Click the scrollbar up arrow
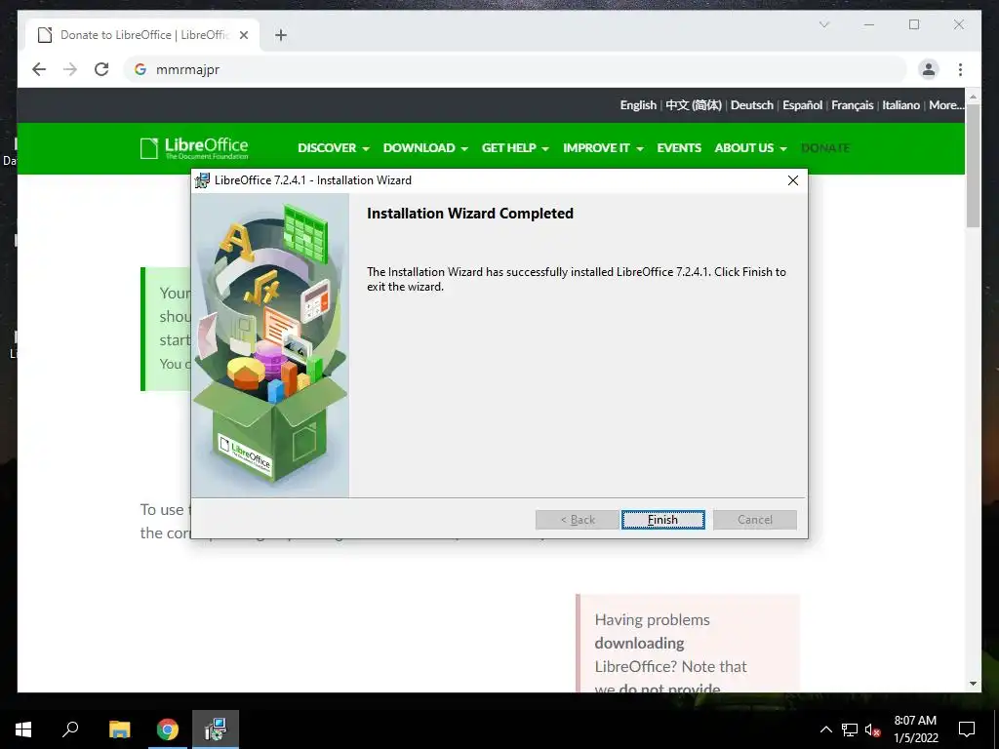This screenshot has height=749, width=999. pyautogui.click(x=973, y=97)
